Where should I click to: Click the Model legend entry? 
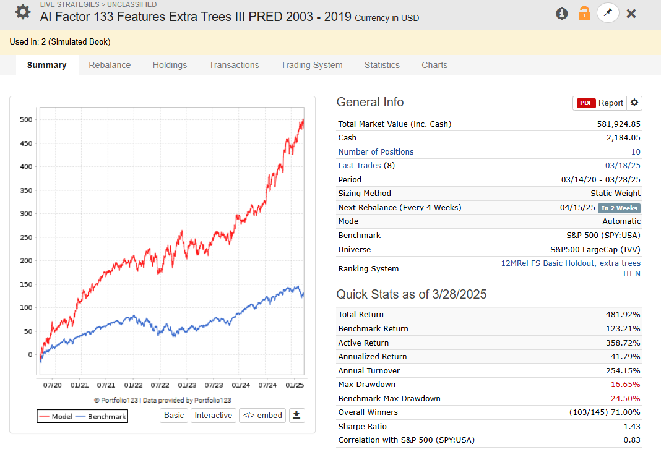[56, 416]
